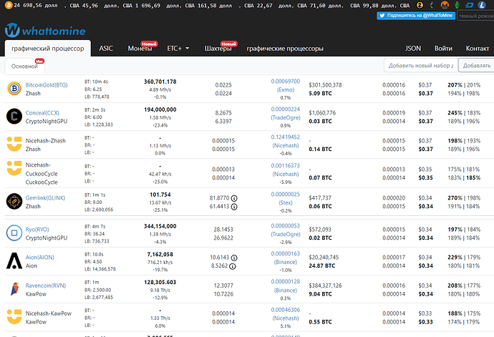Viewport: 494px width, 337px height.
Task: Open the Binance rate 0.00000128 link
Action: tap(286, 285)
